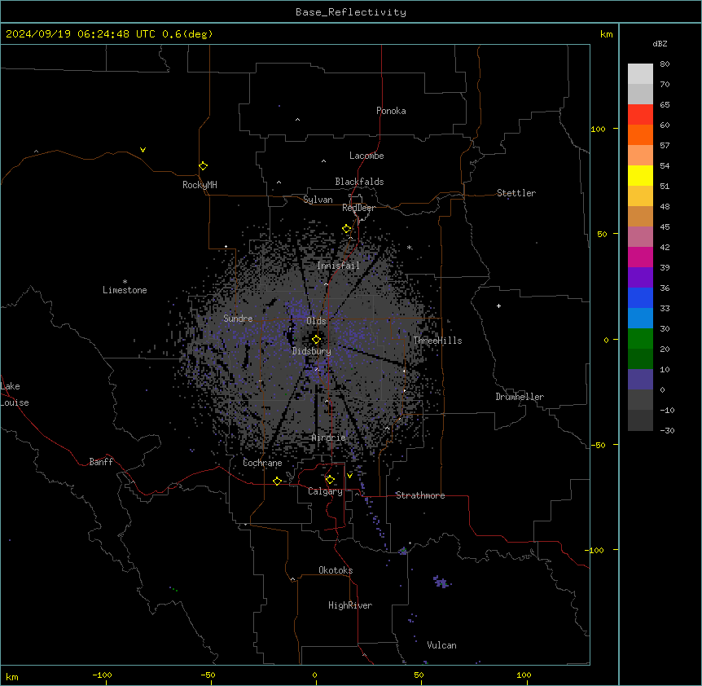Image resolution: width=702 pixels, height=686 pixels.
Task: Click the yellow 54 dBZ legend swatch
Action: click(640, 175)
